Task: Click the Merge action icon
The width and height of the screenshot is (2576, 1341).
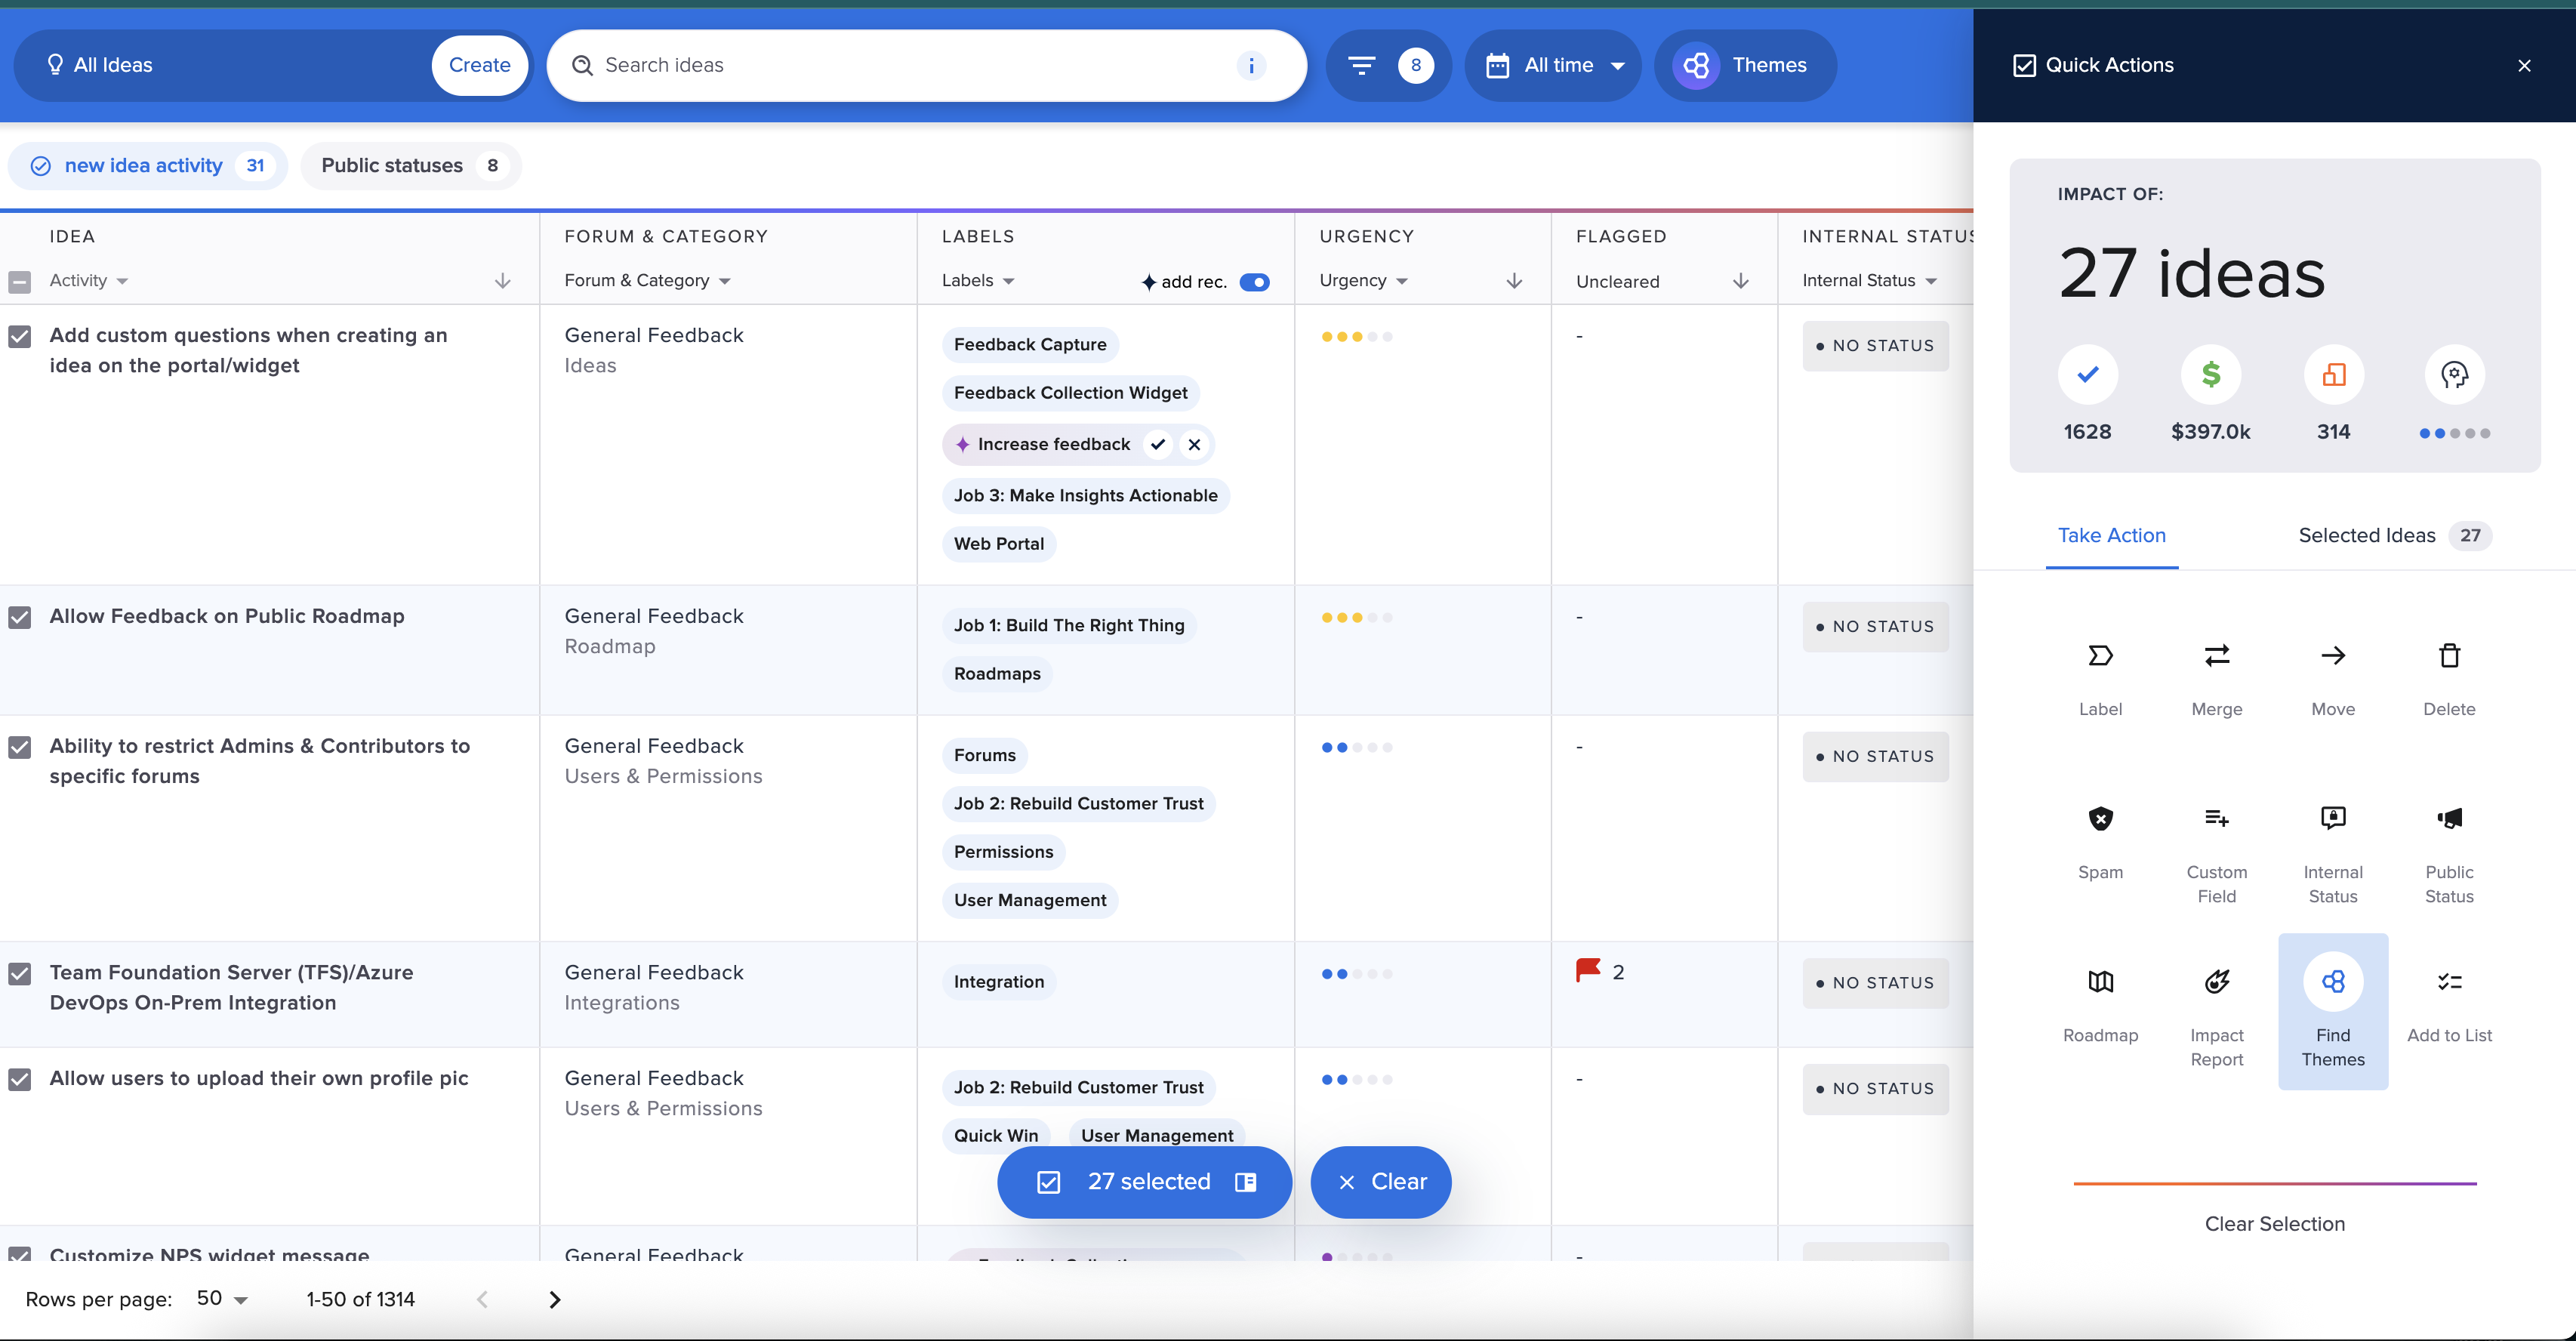Action: click(x=2216, y=656)
